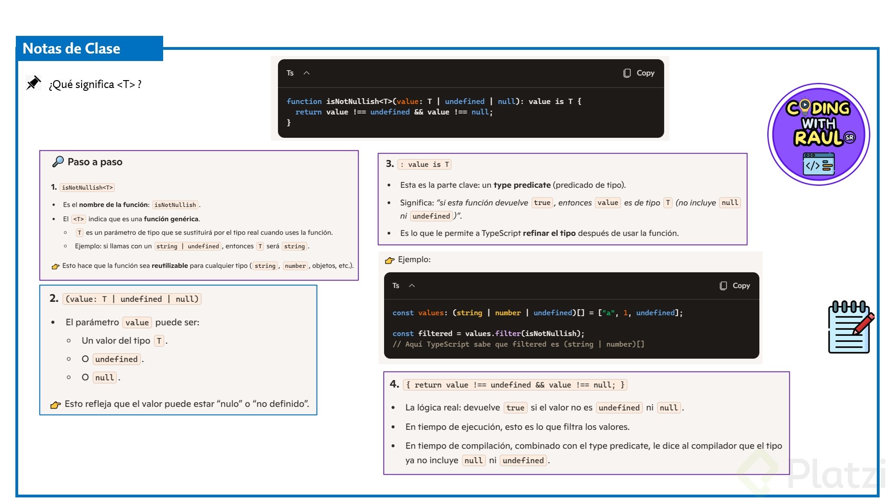The image size is (895, 503).
Task: Click copy icon in top code block
Action: pos(627,73)
